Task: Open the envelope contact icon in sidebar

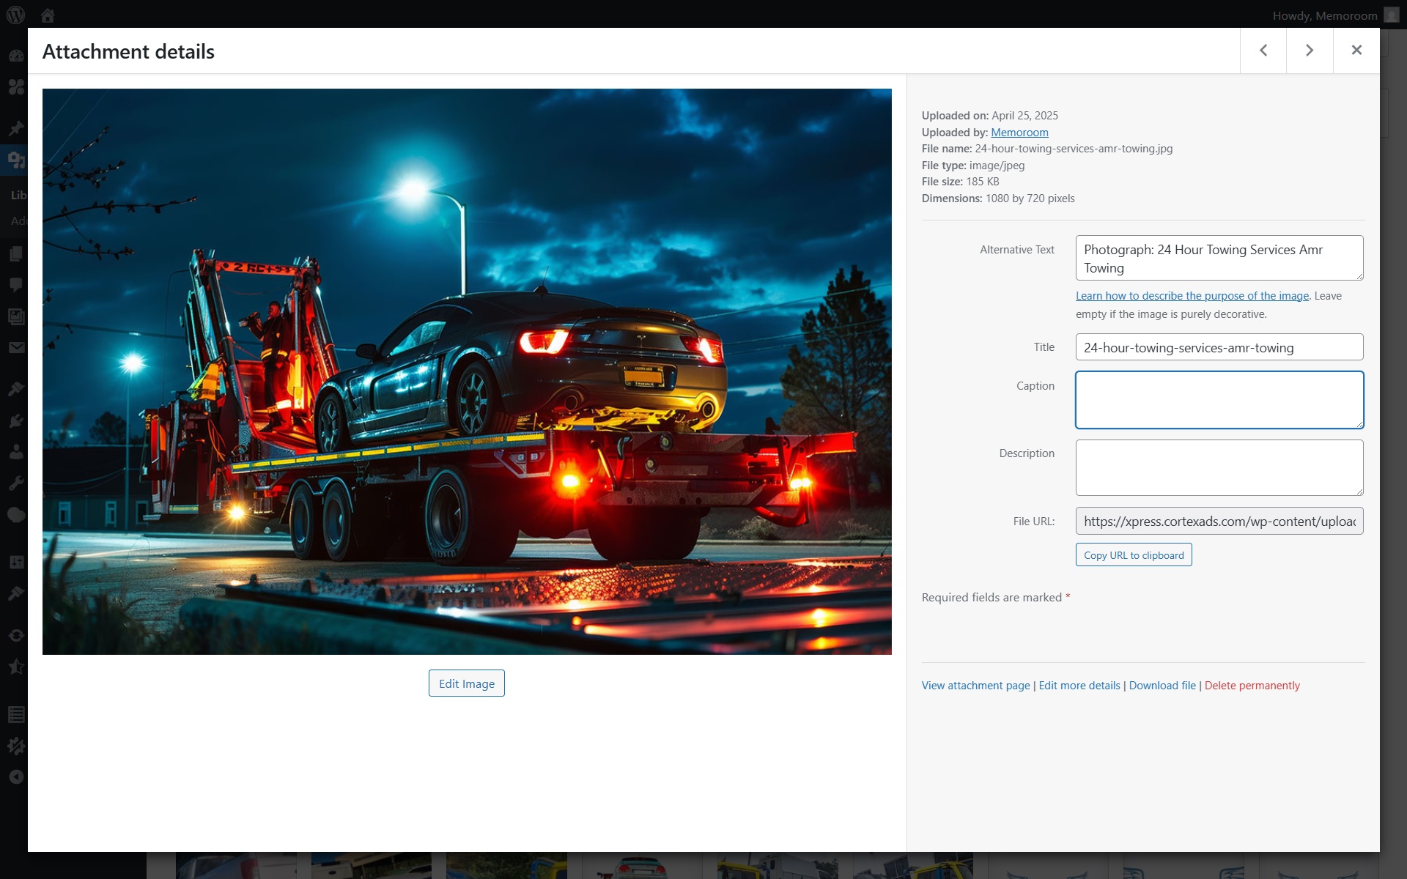Action: [x=16, y=348]
